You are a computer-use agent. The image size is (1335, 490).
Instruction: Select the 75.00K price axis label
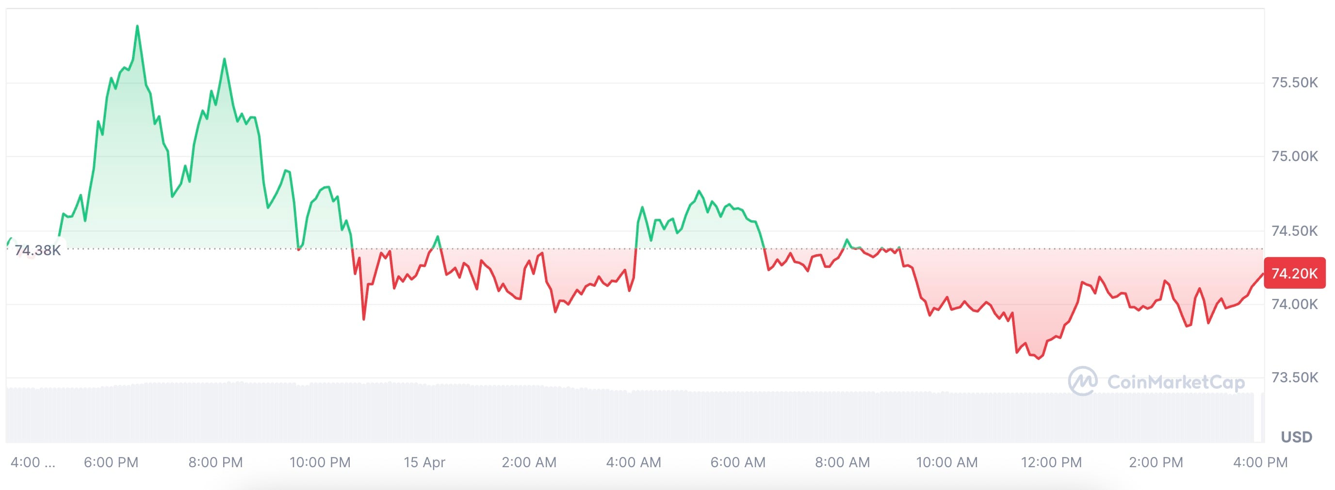click(x=1294, y=157)
